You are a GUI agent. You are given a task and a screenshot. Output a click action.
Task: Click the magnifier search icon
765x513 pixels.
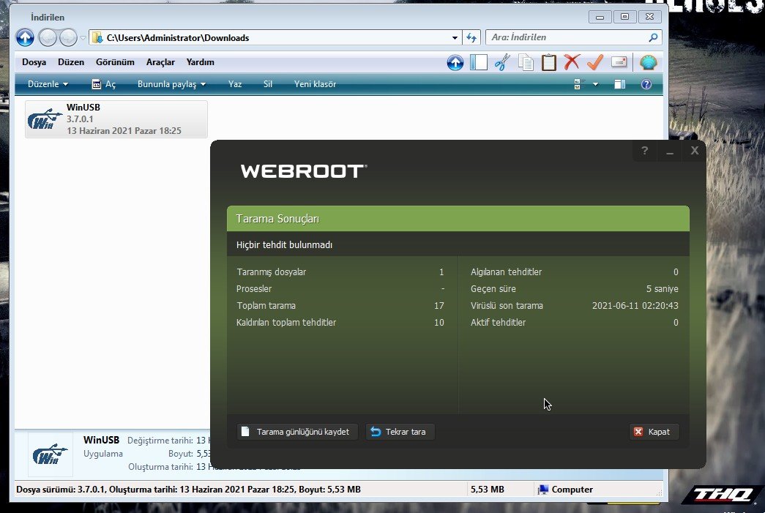click(653, 37)
